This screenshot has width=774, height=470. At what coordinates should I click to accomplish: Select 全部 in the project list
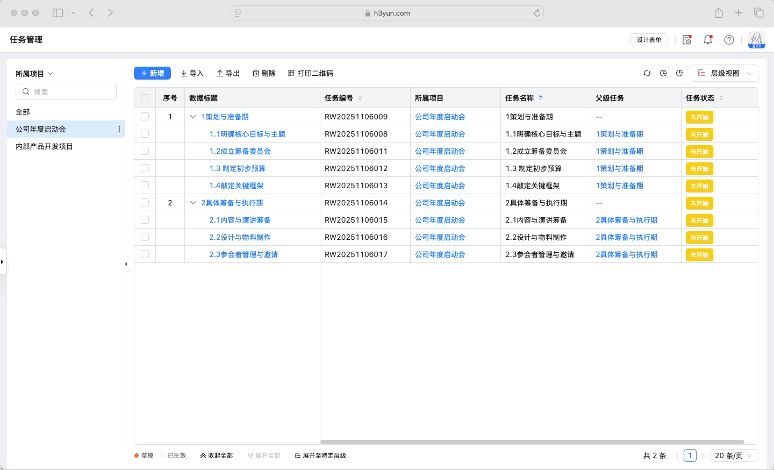tap(23, 112)
